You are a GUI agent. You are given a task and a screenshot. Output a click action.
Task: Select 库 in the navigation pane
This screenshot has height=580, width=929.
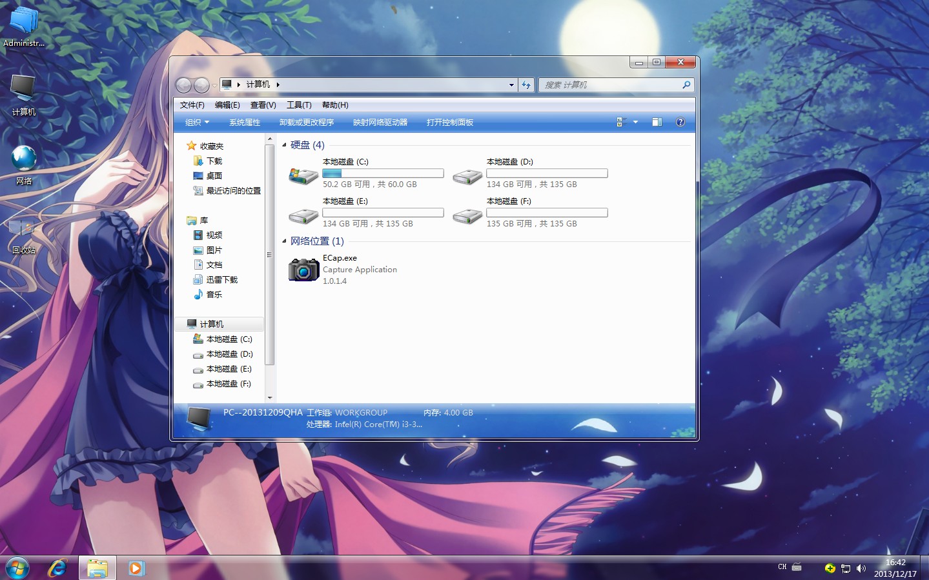point(203,221)
